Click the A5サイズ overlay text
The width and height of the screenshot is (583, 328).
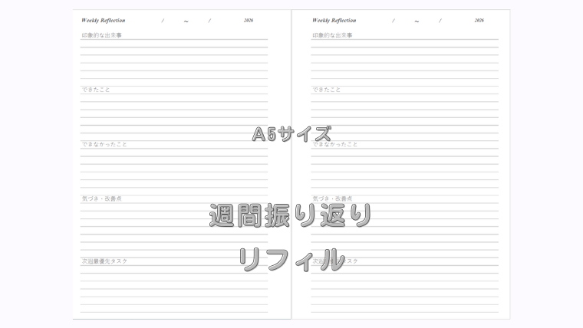291,134
